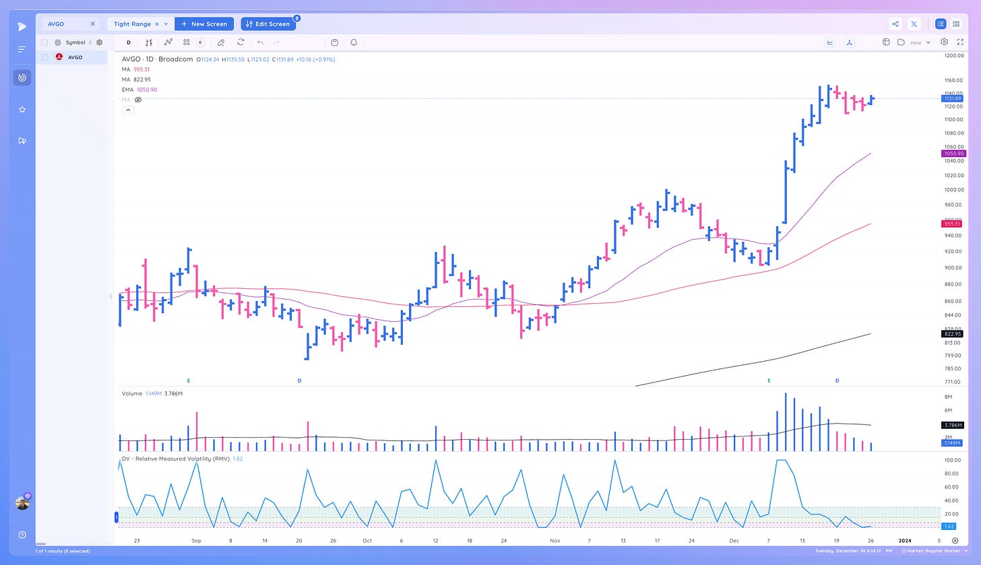
Task: Click the MA 822.95 indicator label
Action: [135, 79]
